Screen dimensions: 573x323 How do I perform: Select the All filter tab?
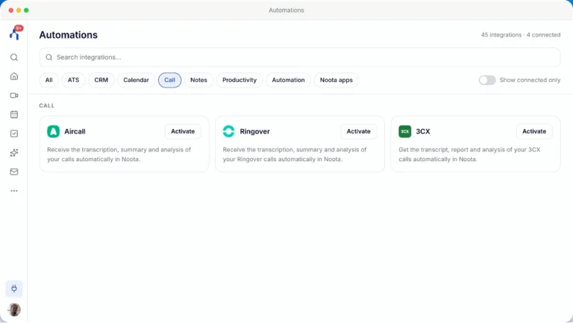tap(49, 80)
